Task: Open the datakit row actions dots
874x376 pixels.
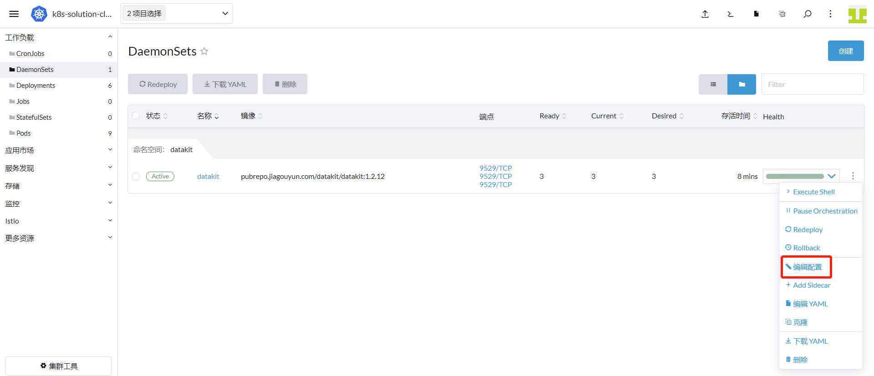Action: [853, 176]
